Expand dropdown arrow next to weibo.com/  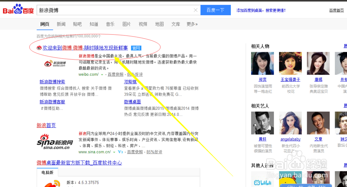tap(102, 75)
